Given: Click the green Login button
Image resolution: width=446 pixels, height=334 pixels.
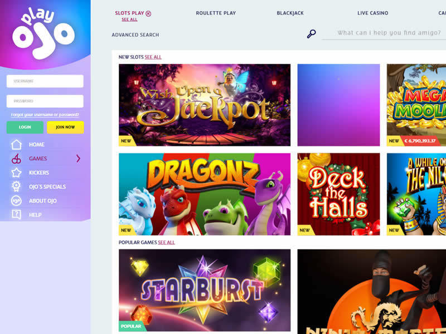Looking at the screenshot, I should tap(25, 127).
